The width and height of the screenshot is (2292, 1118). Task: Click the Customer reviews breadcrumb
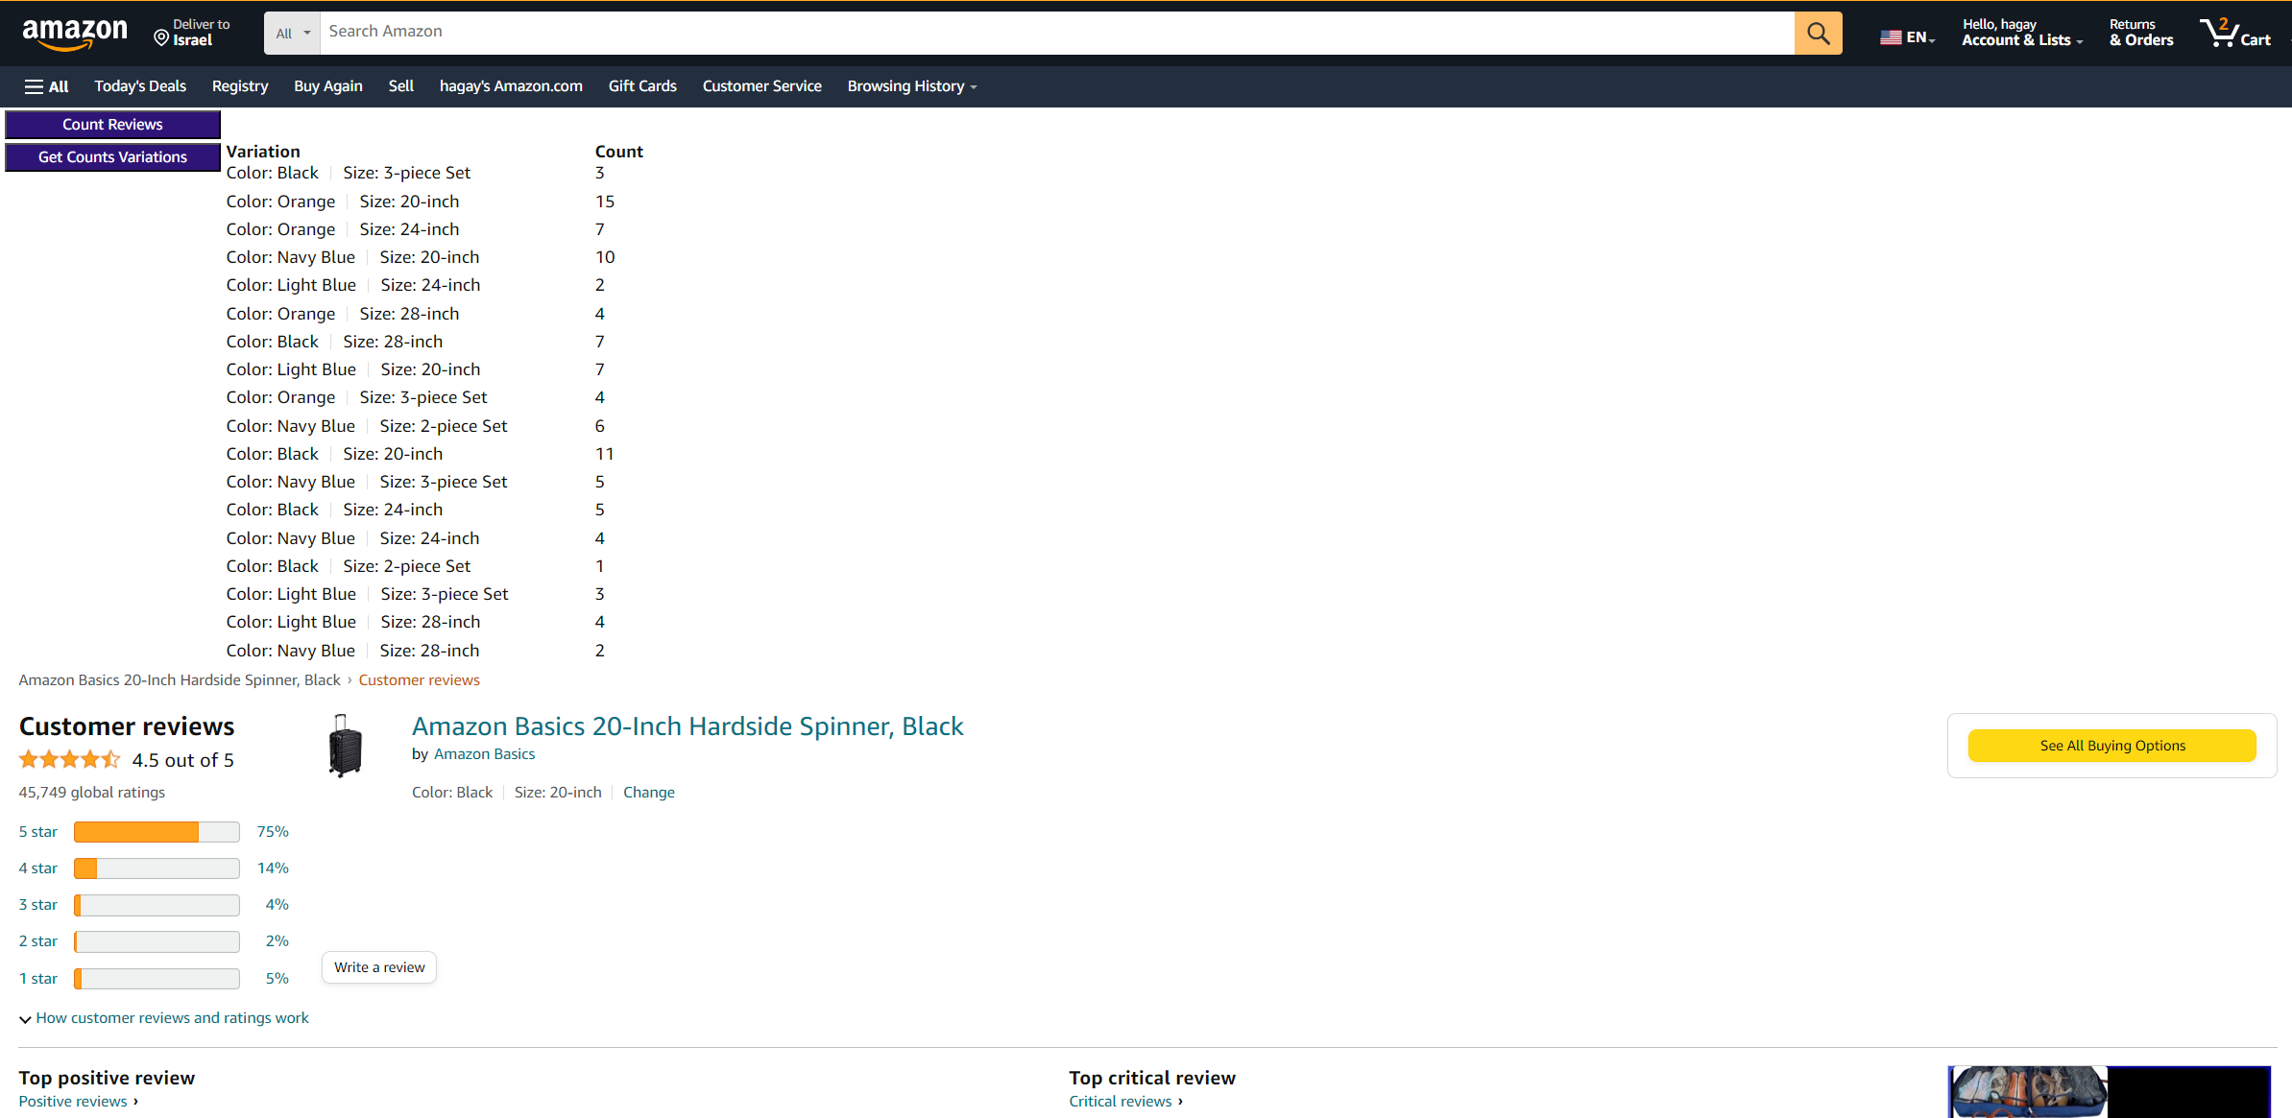point(419,680)
